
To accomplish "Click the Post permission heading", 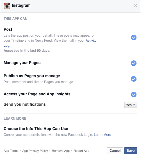I will point(8,29).
